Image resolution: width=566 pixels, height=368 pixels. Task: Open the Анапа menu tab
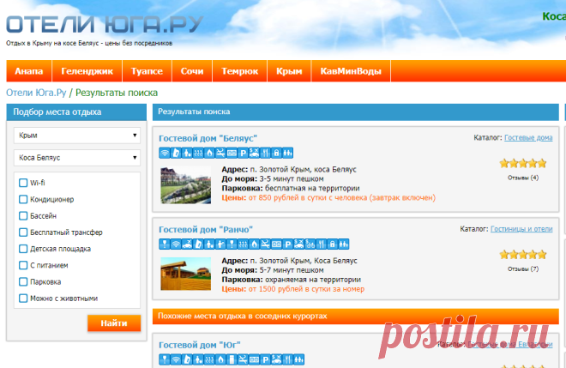pyautogui.click(x=29, y=71)
